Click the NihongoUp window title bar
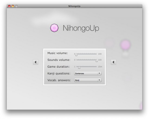The image size is (149, 119). [74, 6]
